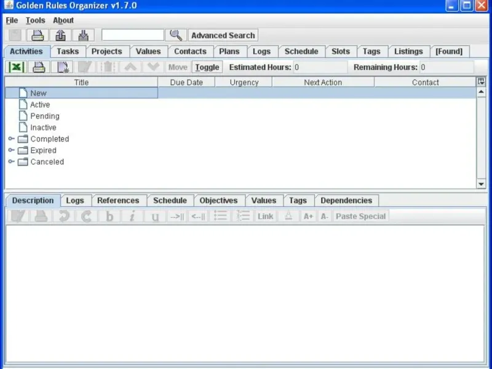
Task: Switch to the References tab
Action: [118, 200]
